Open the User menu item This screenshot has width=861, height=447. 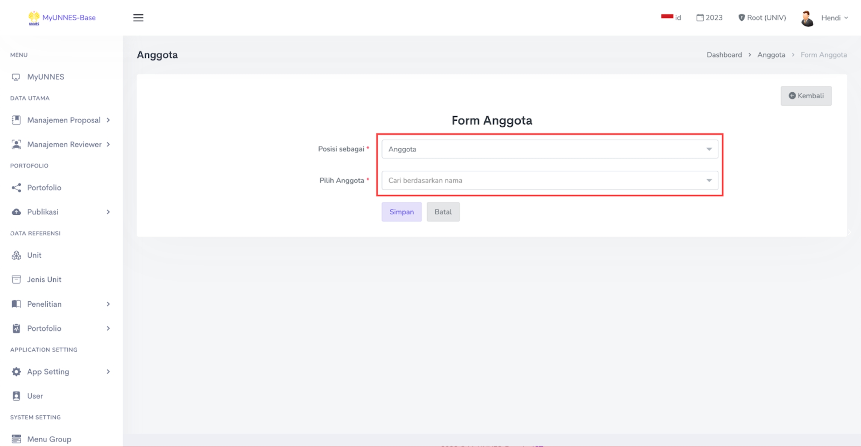(x=35, y=396)
